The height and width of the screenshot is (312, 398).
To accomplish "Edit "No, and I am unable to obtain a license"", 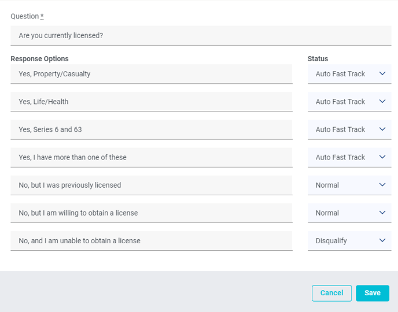I will [152, 241].
